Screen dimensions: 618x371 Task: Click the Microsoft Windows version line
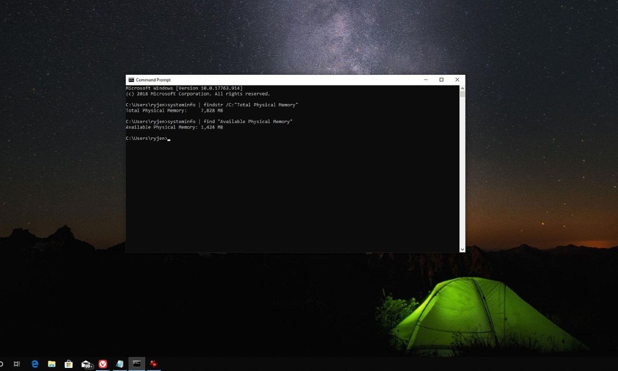pos(184,88)
